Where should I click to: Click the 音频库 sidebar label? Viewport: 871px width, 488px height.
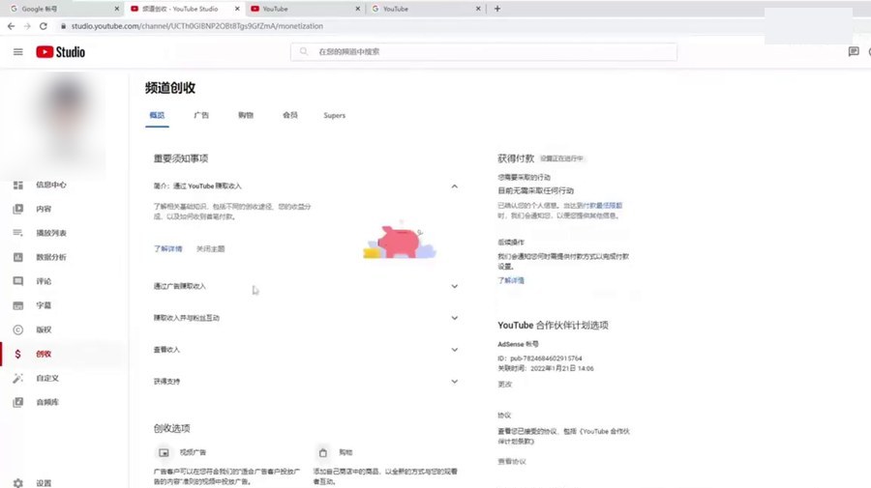click(x=47, y=402)
